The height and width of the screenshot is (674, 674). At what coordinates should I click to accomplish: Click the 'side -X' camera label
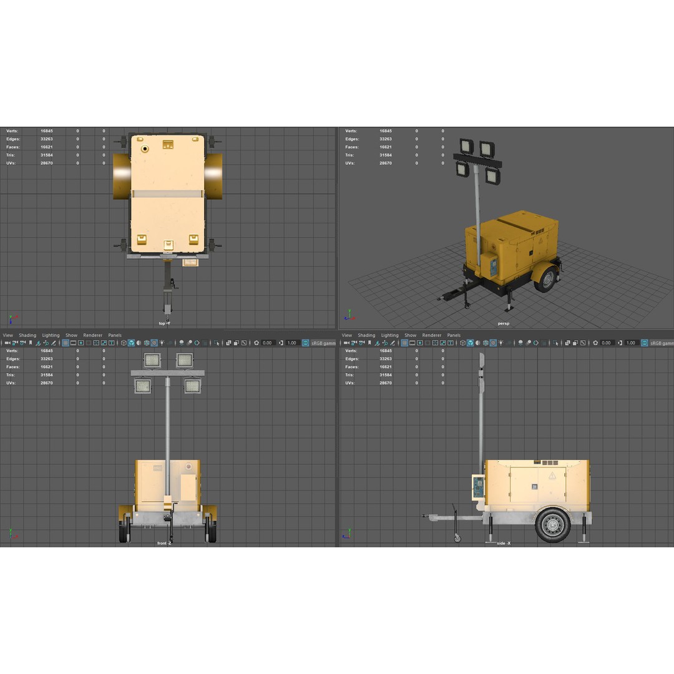(x=504, y=544)
